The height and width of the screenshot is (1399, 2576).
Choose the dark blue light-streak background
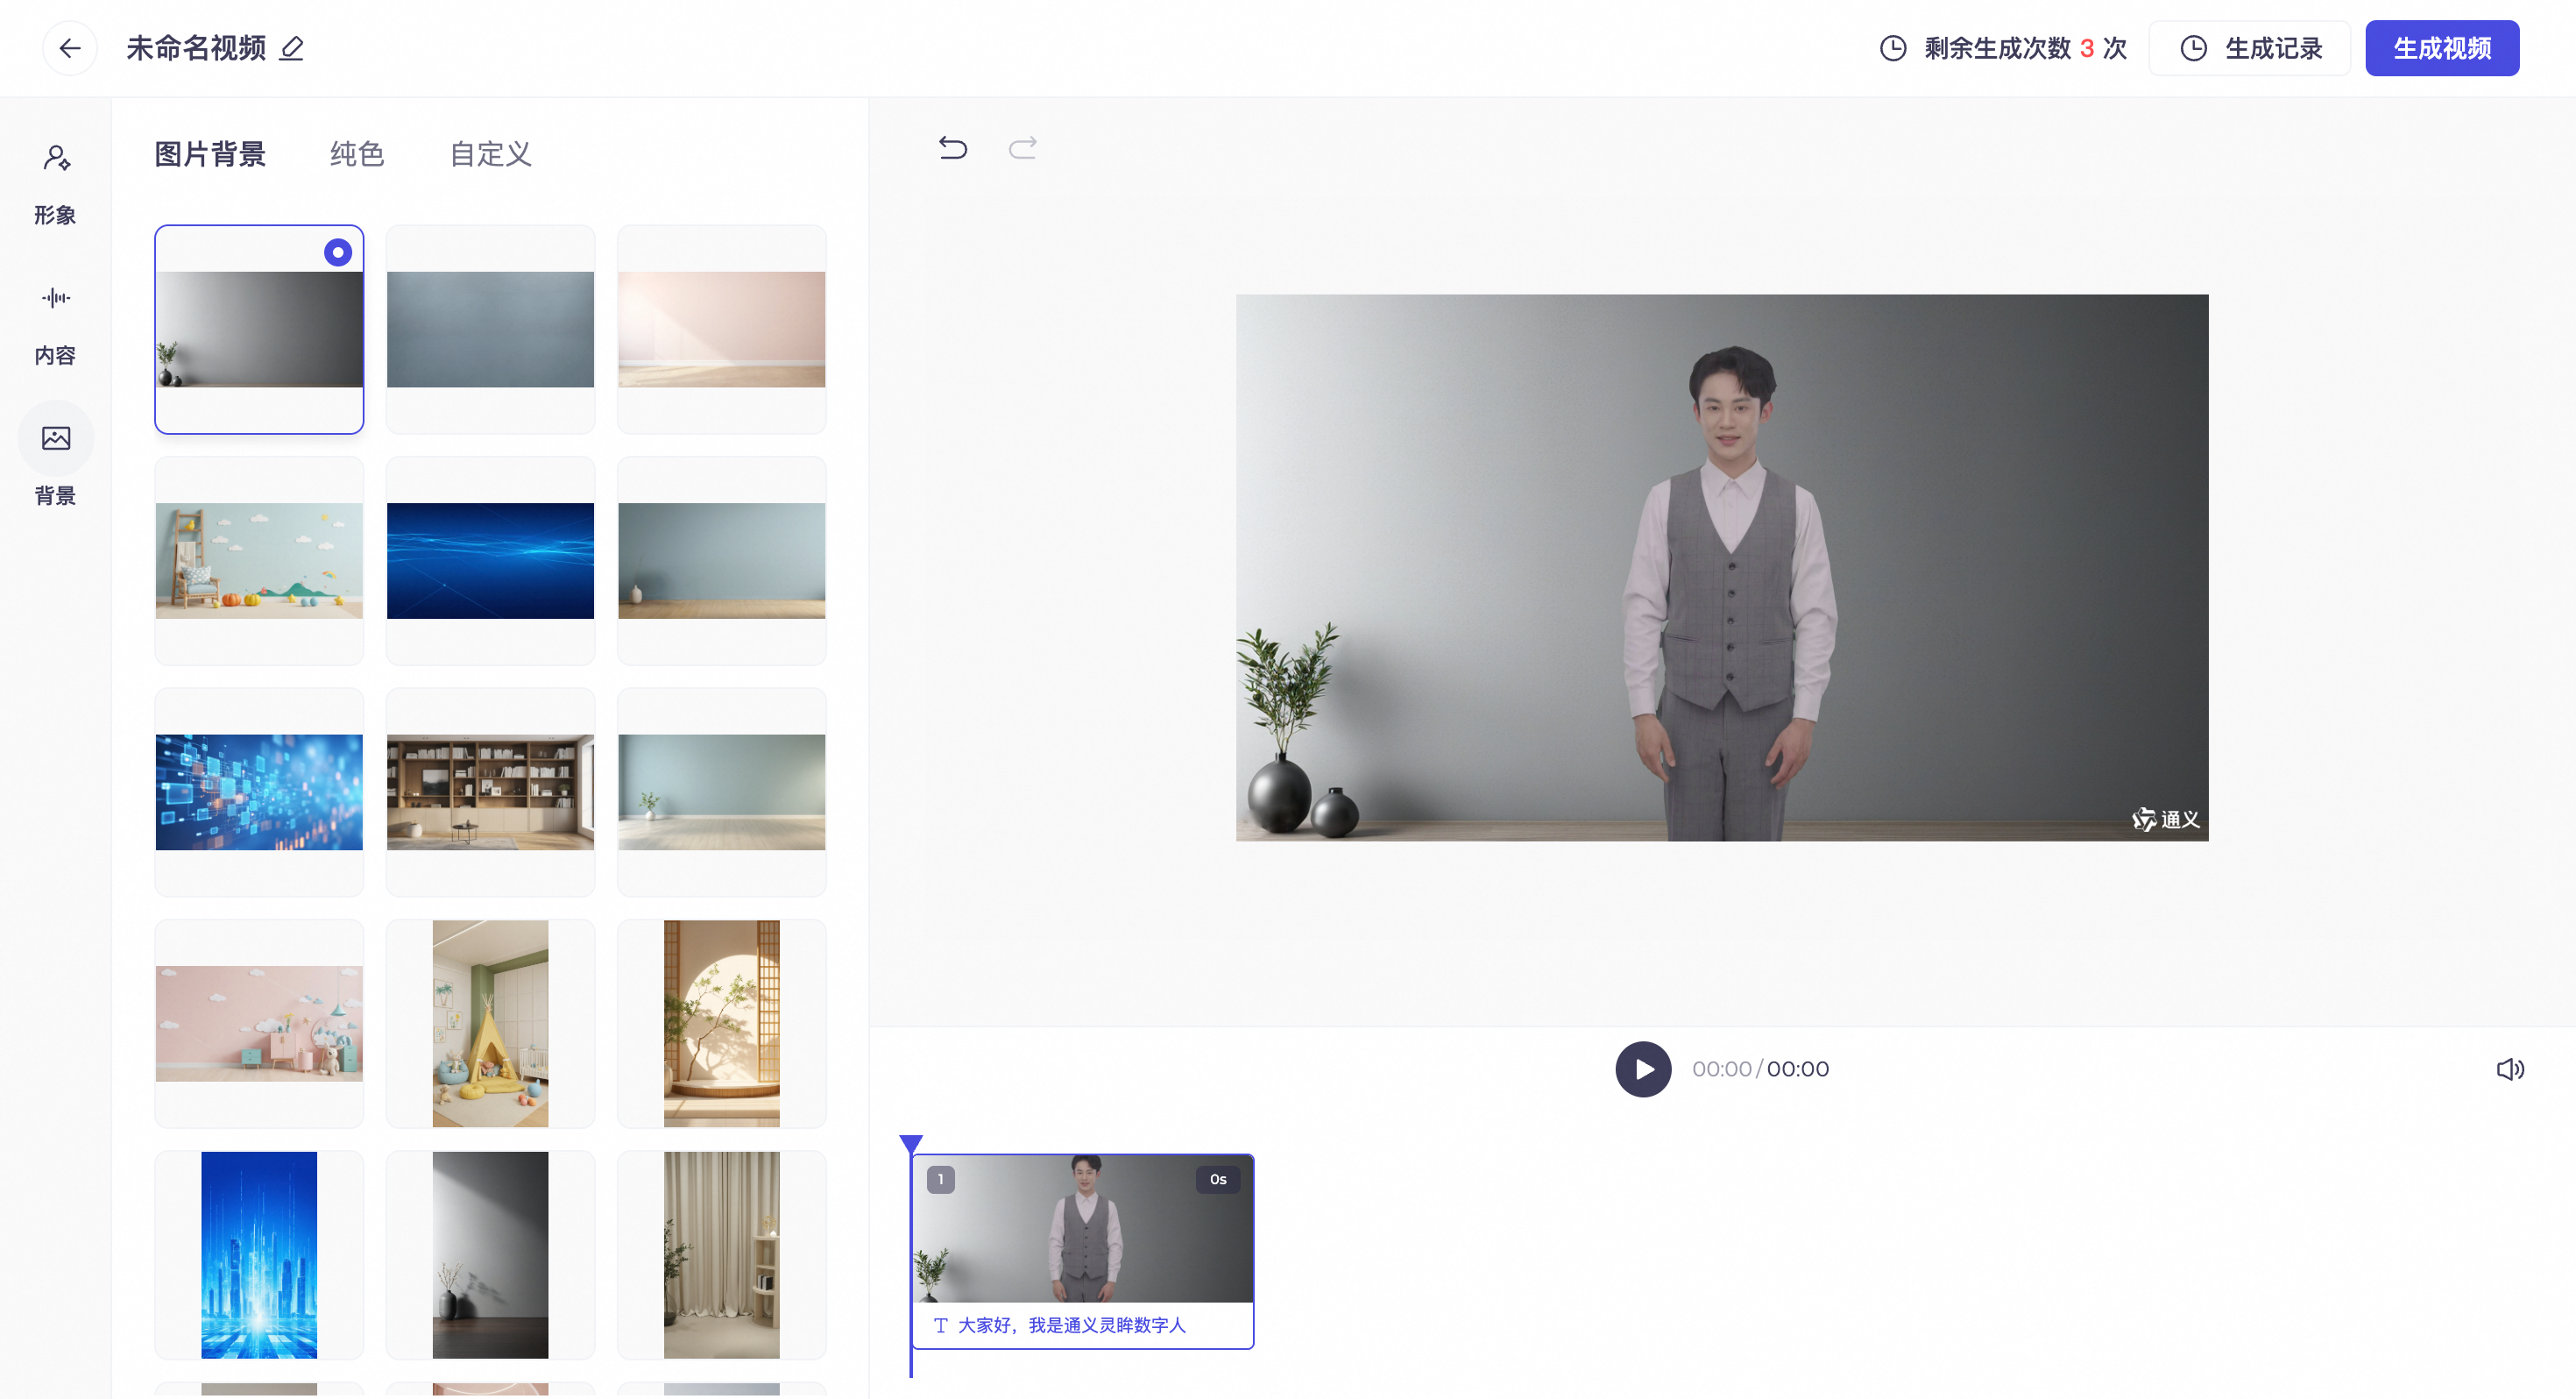pos(490,560)
